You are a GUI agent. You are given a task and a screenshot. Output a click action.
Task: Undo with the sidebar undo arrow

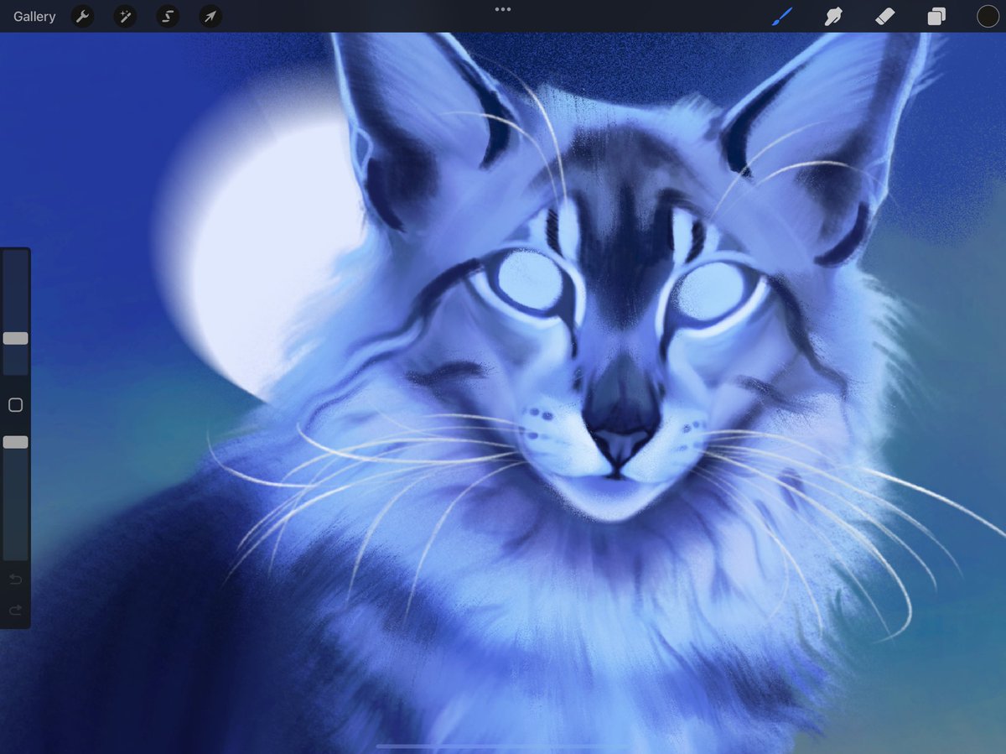[x=15, y=580]
